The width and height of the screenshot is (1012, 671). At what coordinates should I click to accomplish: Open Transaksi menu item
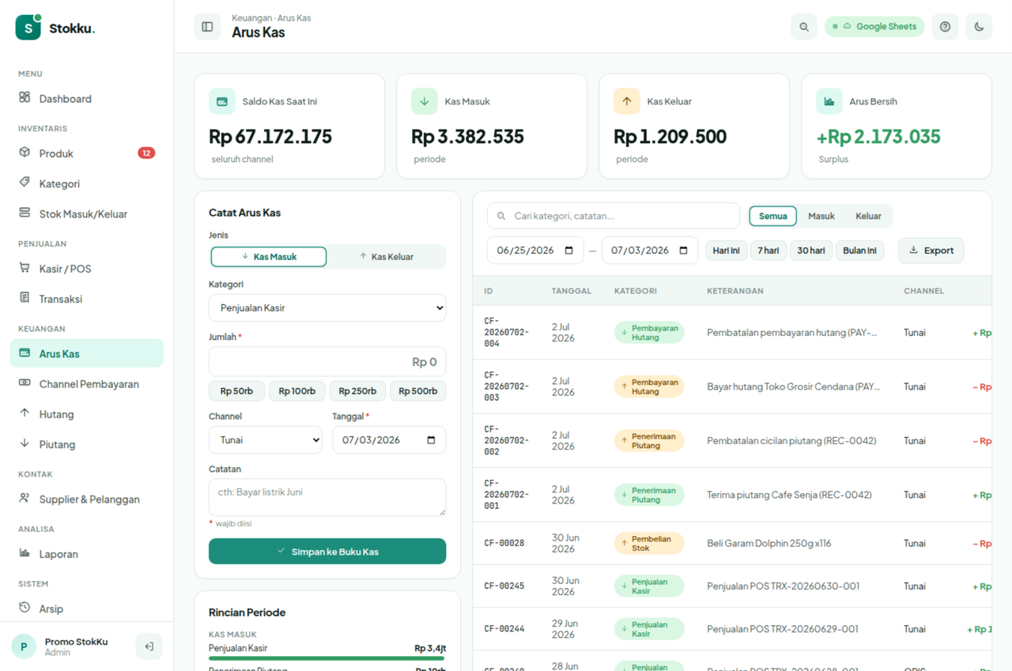(87, 299)
